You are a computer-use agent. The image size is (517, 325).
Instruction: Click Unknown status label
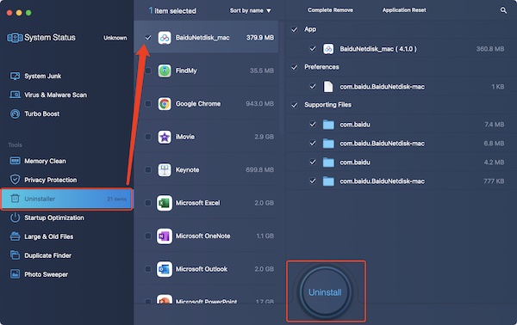pyautogui.click(x=115, y=38)
